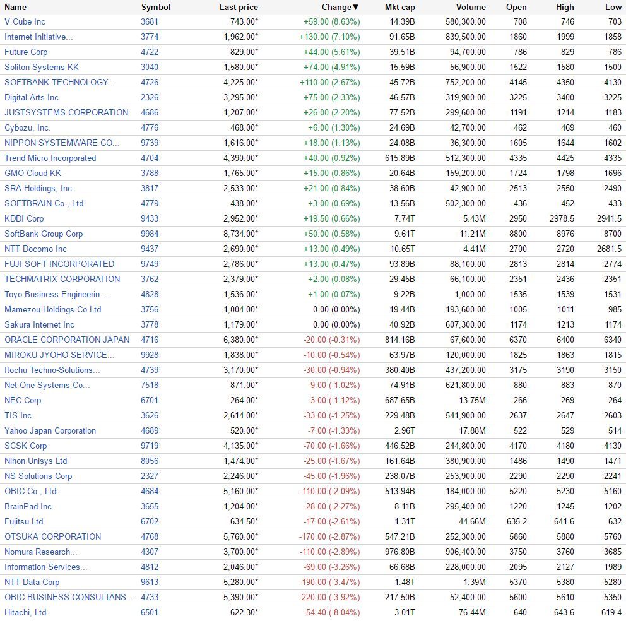Open Toyo Business Engineering link
Image resolution: width=626 pixels, height=621 pixels.
[56, 295]
